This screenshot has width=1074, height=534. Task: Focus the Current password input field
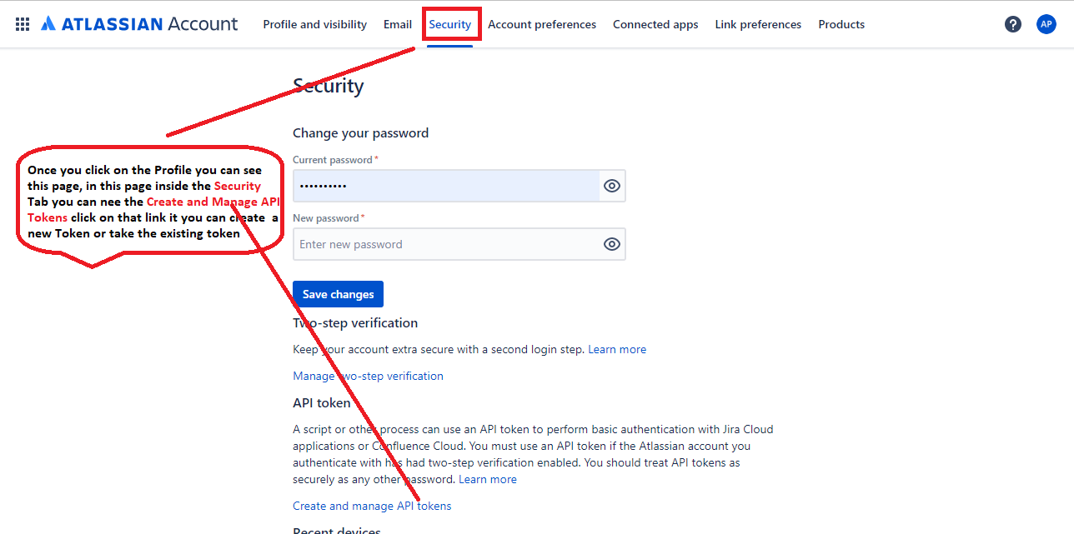(446, 186)
